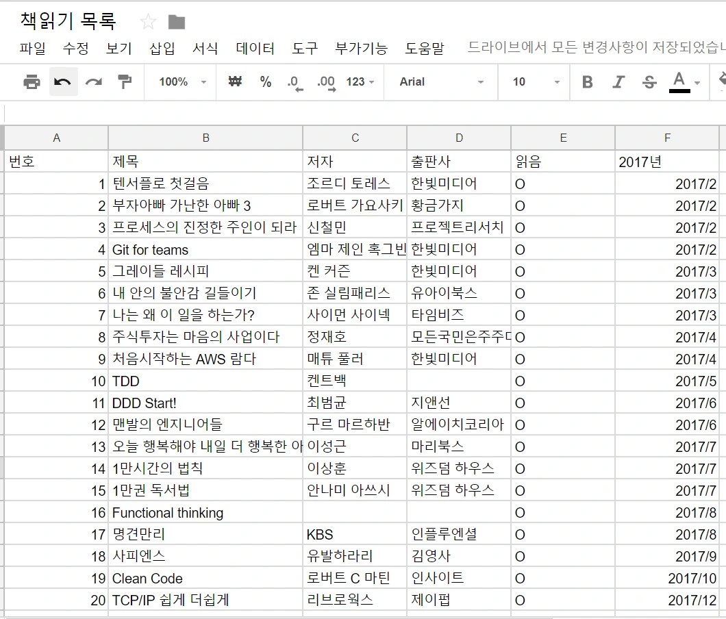Toggle italic formatting

[618, 81]
